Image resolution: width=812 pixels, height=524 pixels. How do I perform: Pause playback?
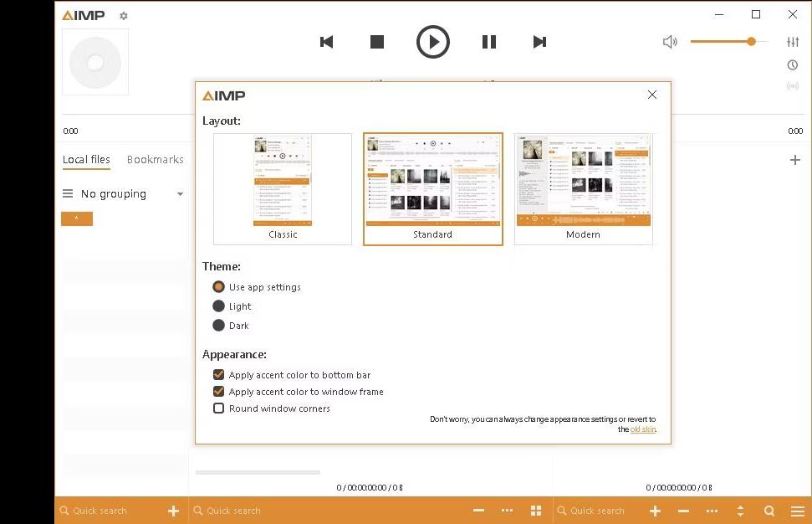coord(489,42)
